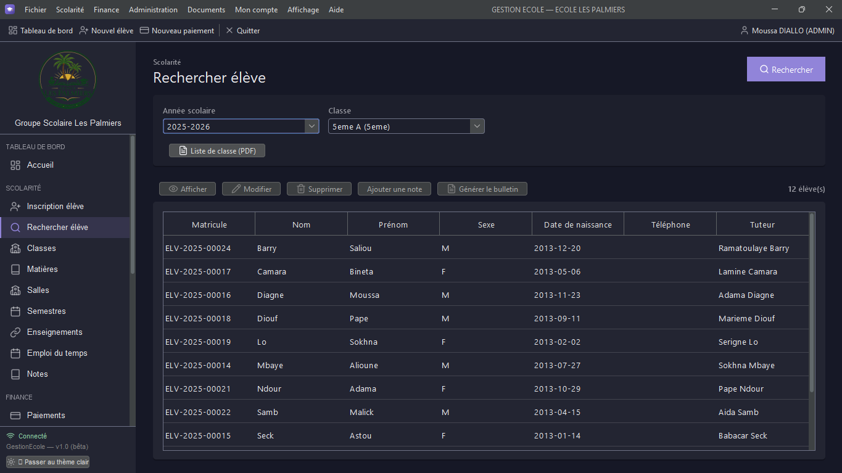Viewport: 842px width, 473px height.
Task: Click Générer le bulletin button
Action: (x=482, y=189)
